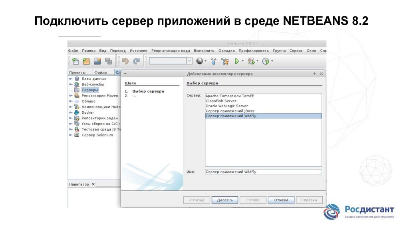The height and width of the screenshot is (229, 409).
Task: Open dropdown arrow next to Debug icon
Action: (257, 61)
